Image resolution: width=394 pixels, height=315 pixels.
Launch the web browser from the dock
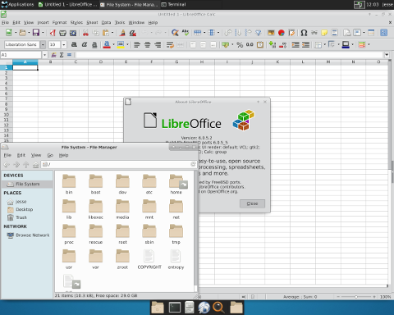(x=204, y=308)
